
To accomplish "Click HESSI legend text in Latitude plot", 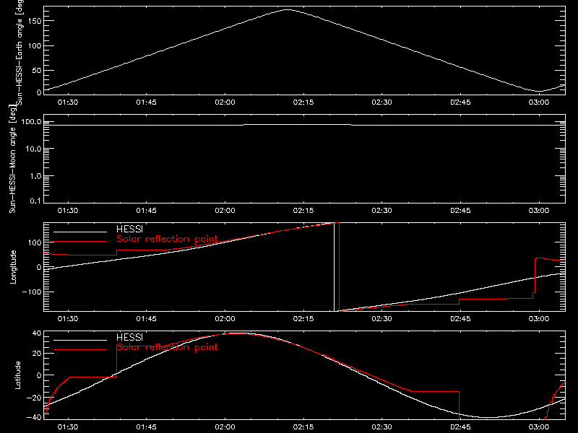I will point(129,337).
